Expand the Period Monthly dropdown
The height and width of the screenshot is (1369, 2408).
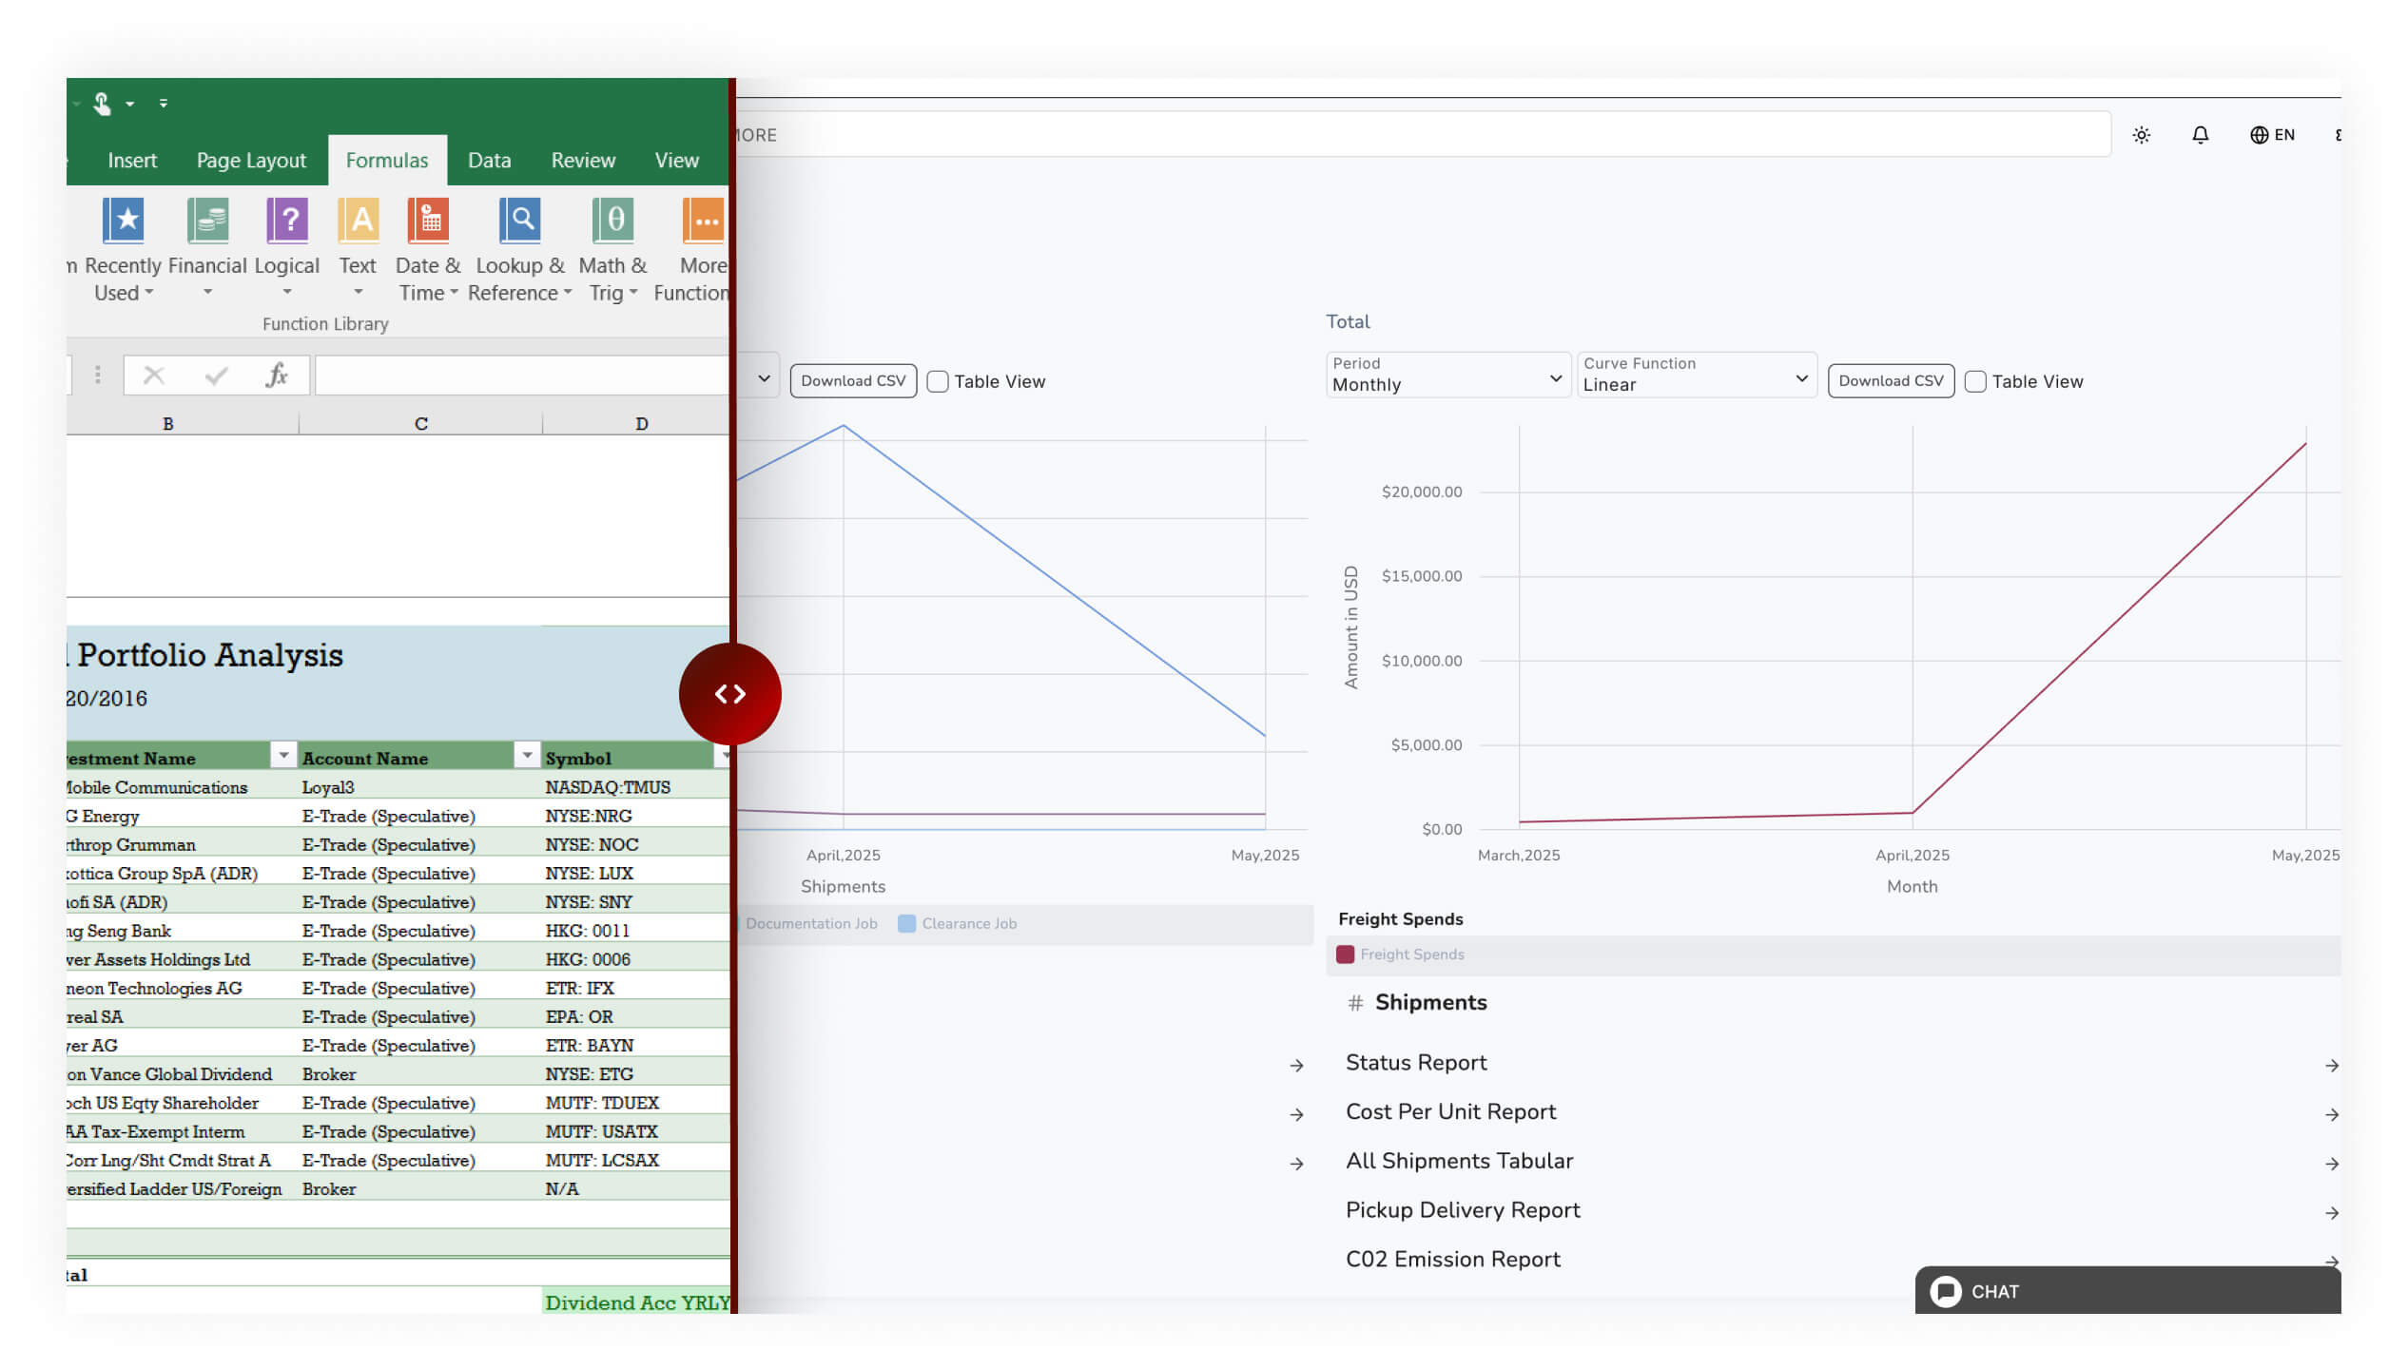1447,376
